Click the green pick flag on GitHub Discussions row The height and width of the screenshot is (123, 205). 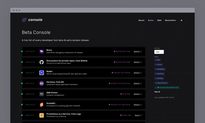pyautogui.click(x=22, y=62)
